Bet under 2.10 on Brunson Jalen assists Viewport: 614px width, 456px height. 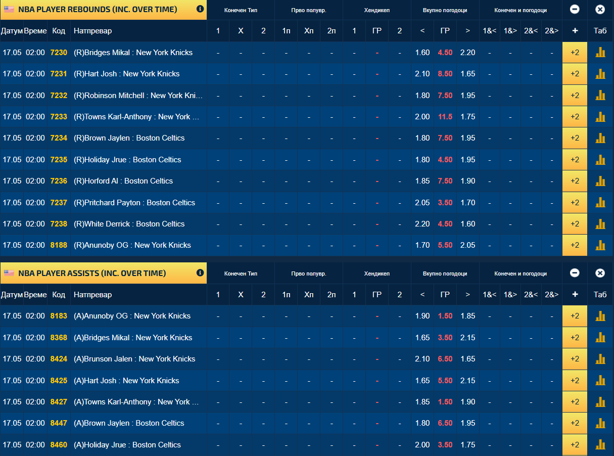(x=422, y=359)
